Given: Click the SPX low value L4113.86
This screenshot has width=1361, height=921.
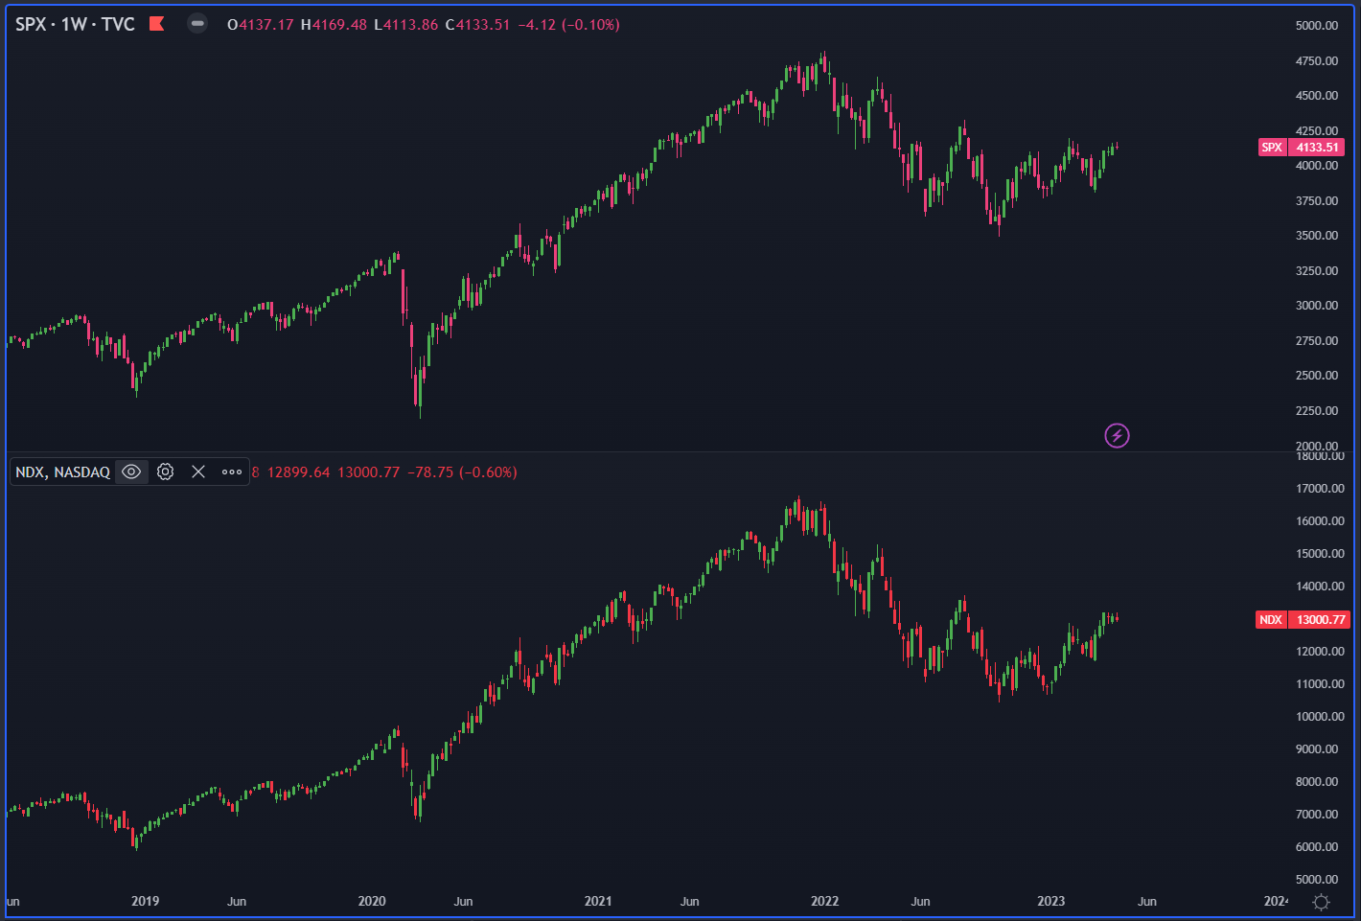Looking at the screenshot, I should coord(405,25).
